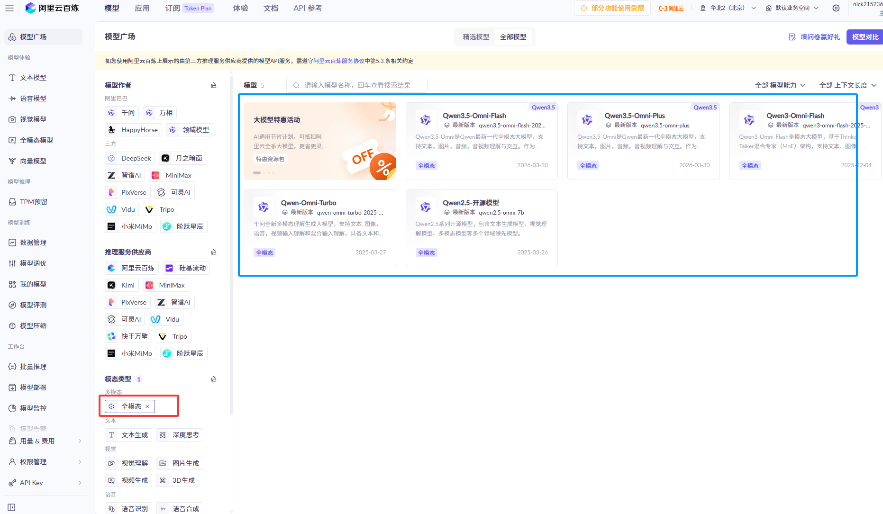Open the 阿里云百炼服务协议 link
Viewport: 883px width, 514px height.
(339, 61)
